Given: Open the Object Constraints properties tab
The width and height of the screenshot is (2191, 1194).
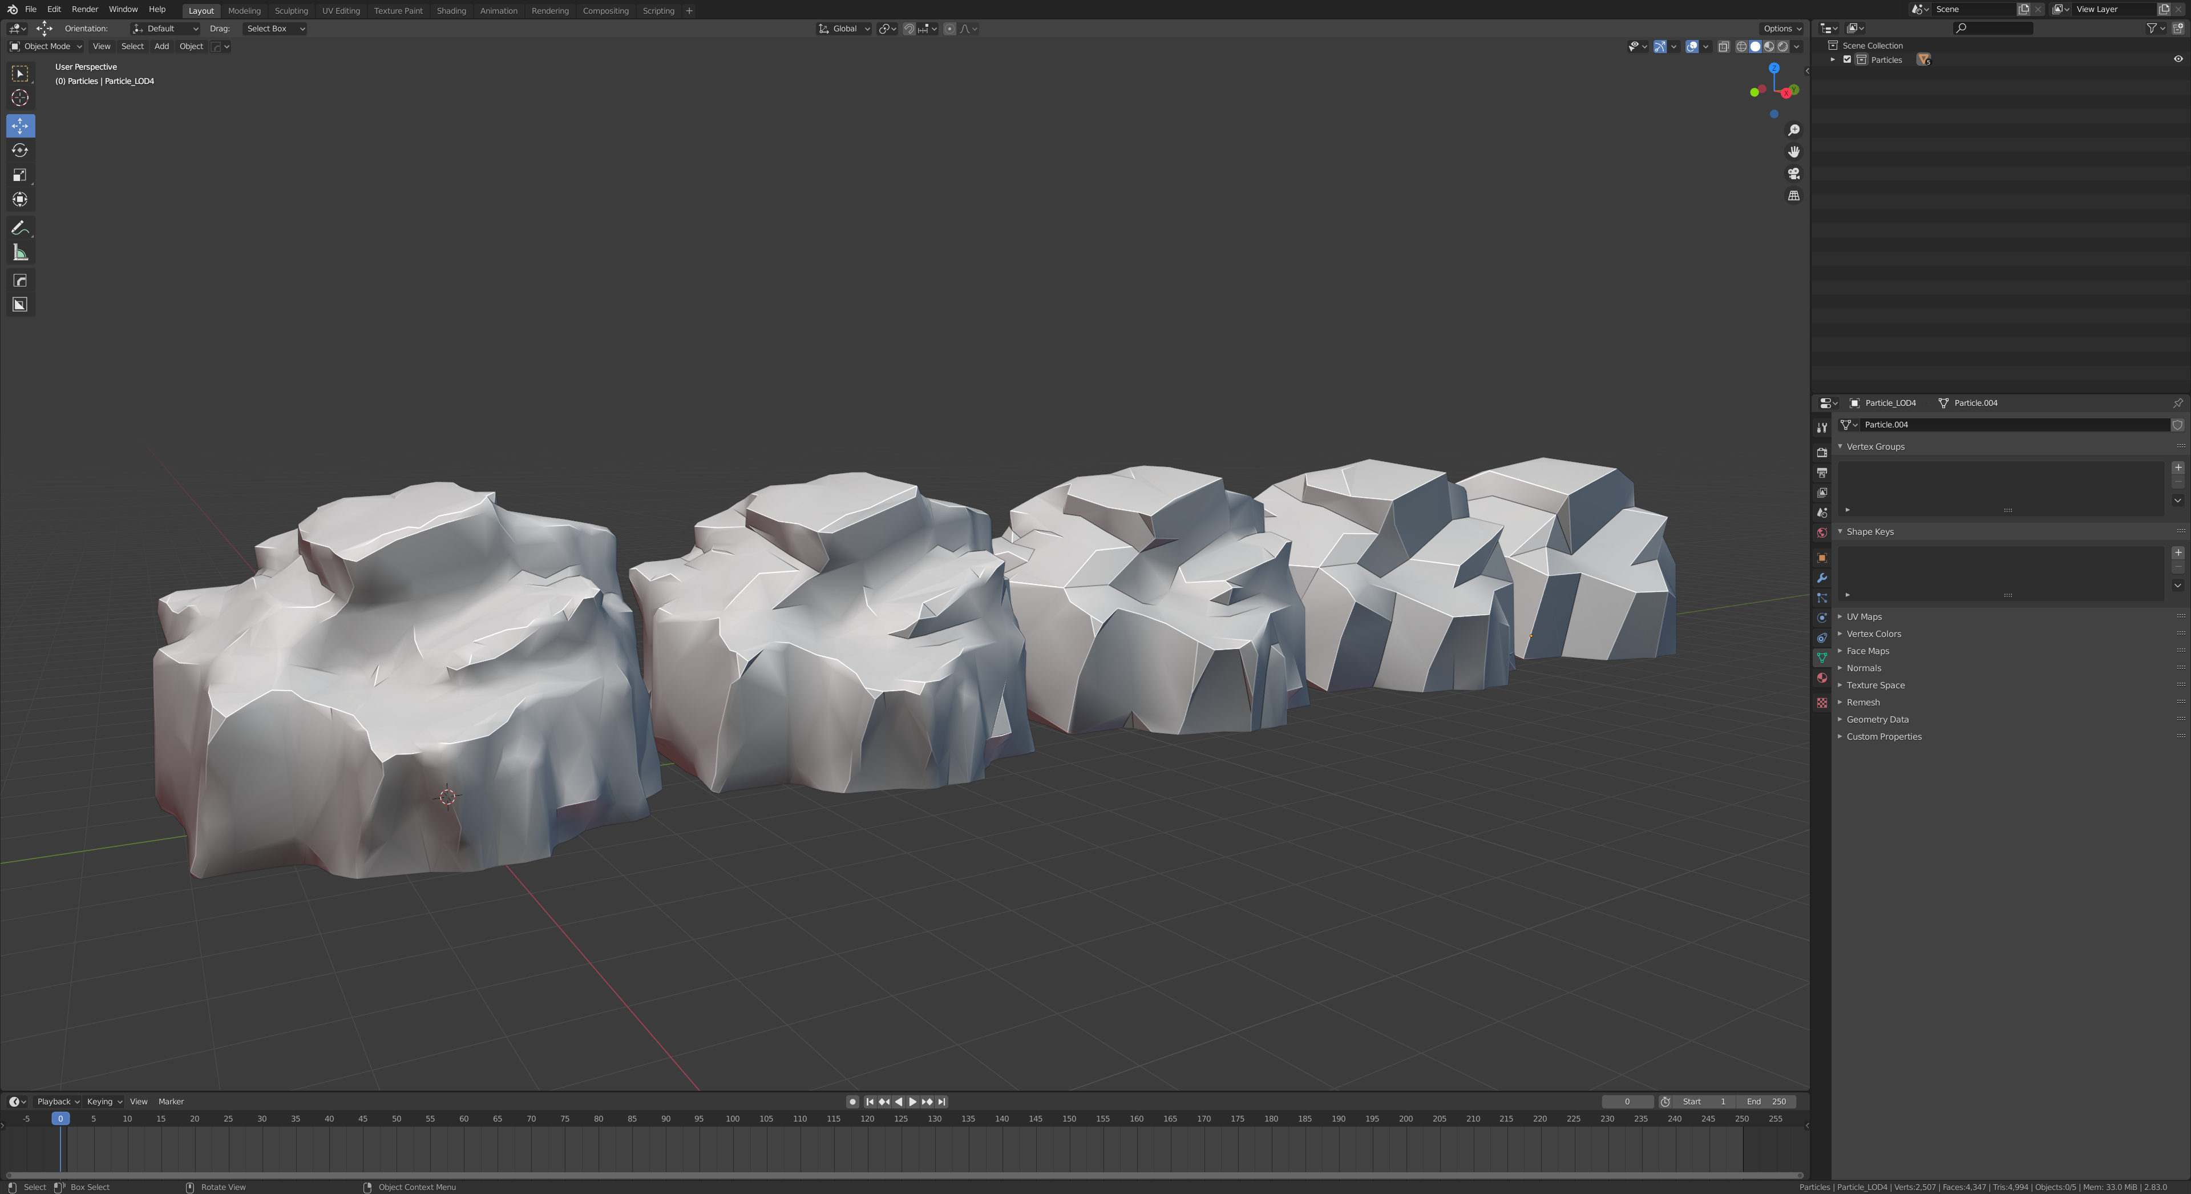Looking at the screenshot, I should tap(1822, 638).
